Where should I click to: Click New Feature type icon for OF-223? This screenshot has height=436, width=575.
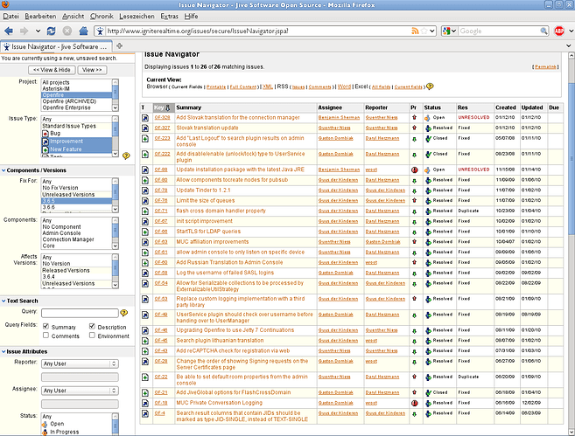(145, 139)
